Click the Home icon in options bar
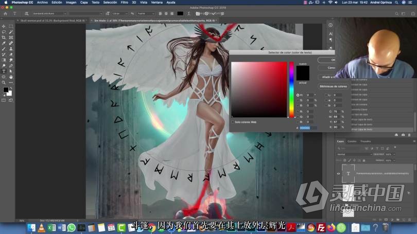The height and width of the screenshot is (234, 417). tap(5, 13)
